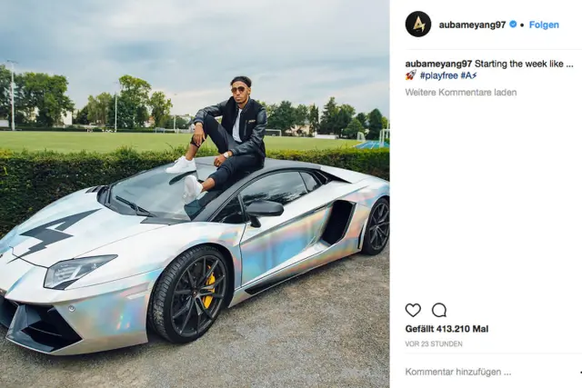View likes list at Gefällt 413.210 Mal
The width and height of the screenshot is (582, 388).
[447, 329]
